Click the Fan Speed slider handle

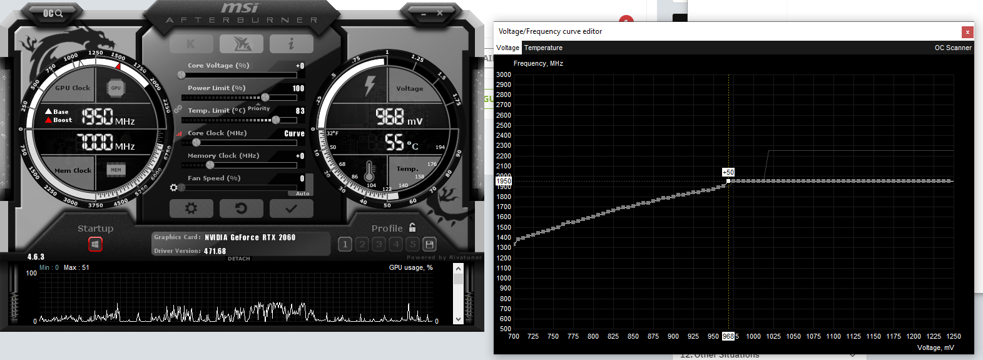click(x=181, y=187)
